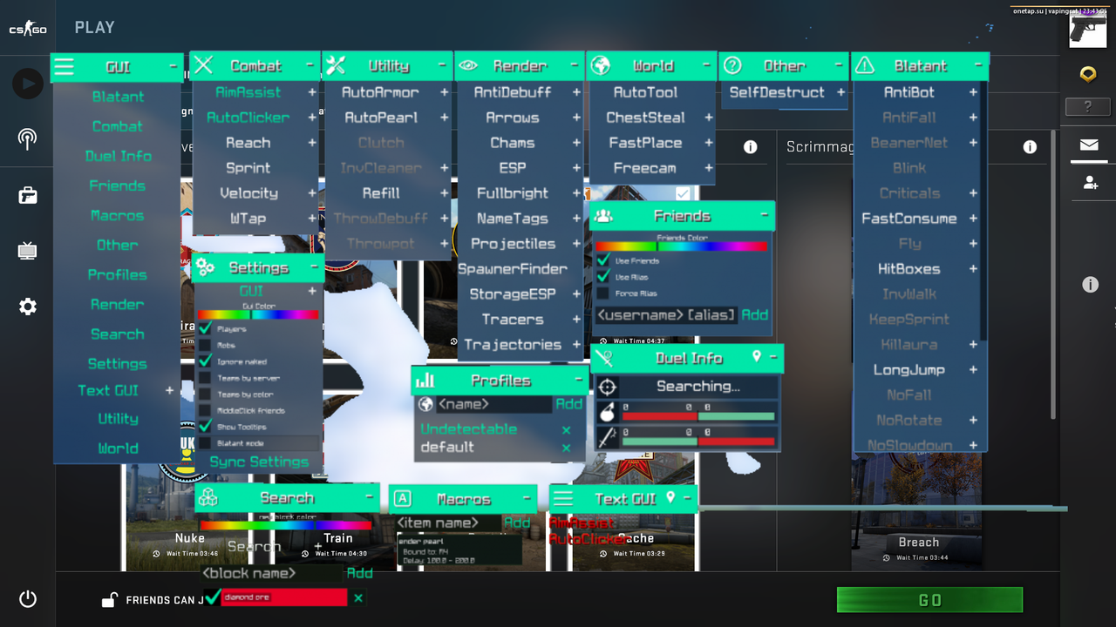Click Add next to block name field
The image size is (1116, 627).
359,573
